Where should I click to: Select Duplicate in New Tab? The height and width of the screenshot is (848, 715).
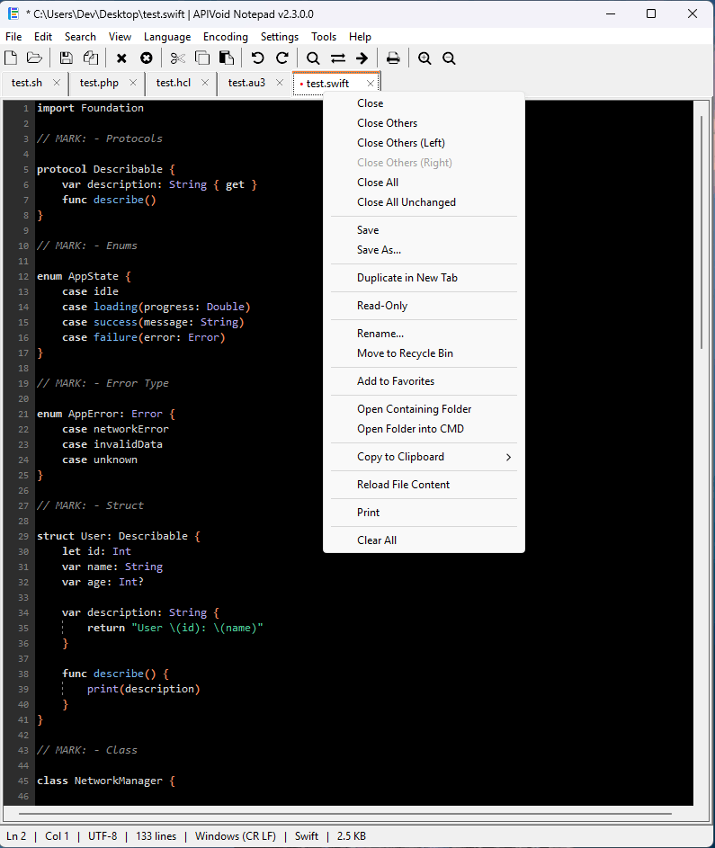pyautogui.click(x=424, y=278)
